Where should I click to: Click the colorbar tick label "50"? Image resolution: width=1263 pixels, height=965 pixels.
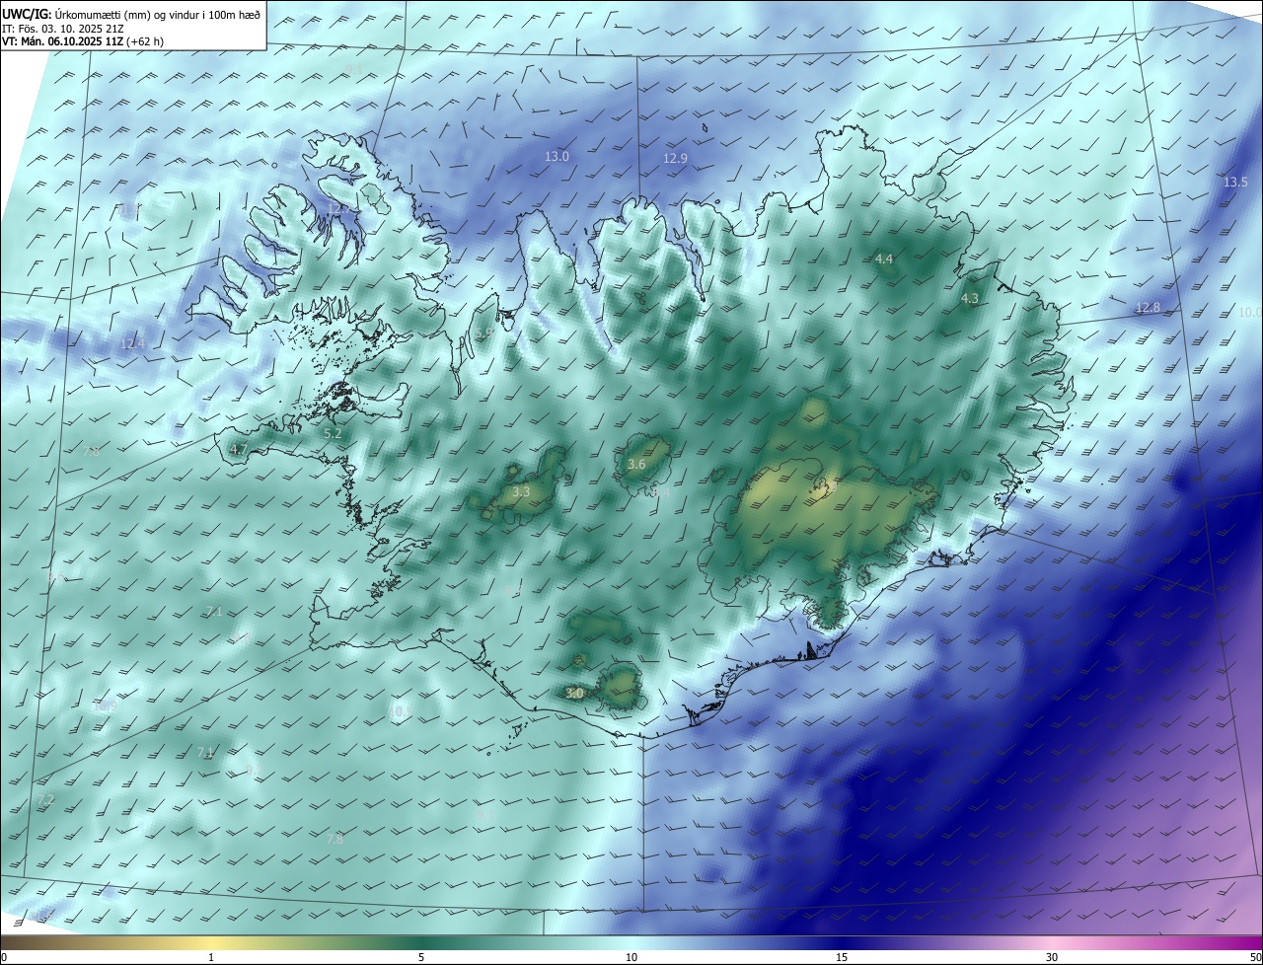[x=1256, y=957]
